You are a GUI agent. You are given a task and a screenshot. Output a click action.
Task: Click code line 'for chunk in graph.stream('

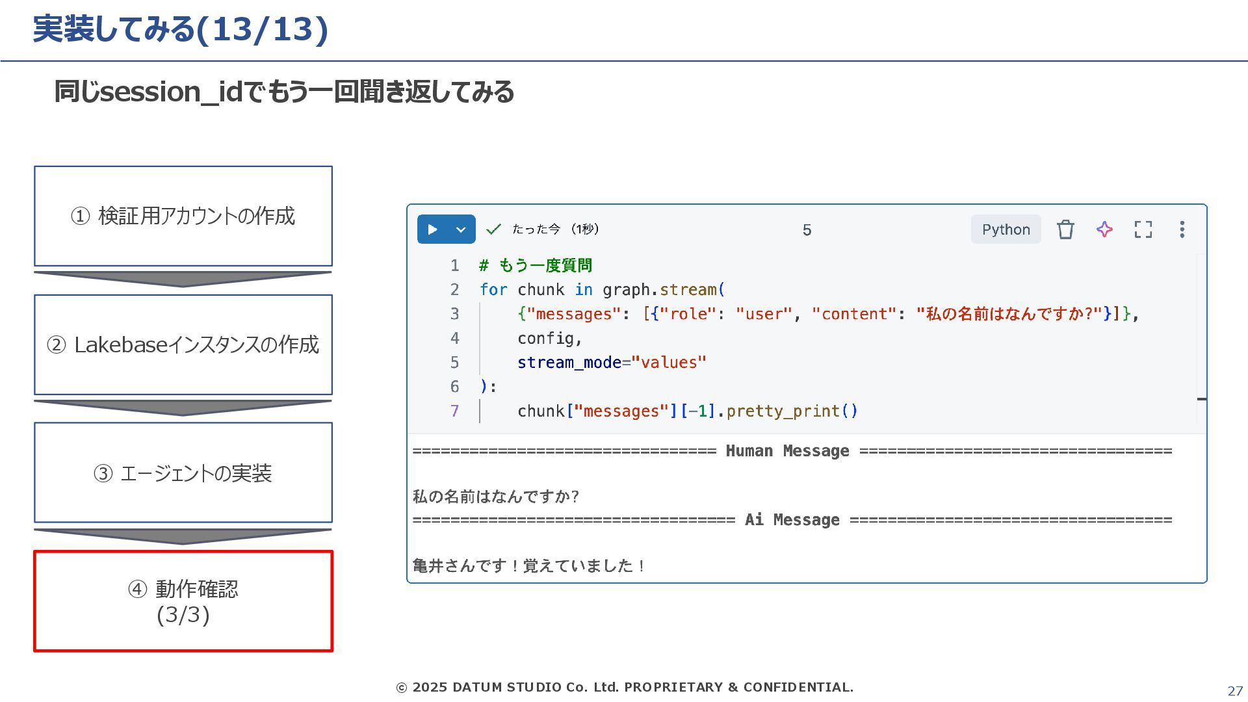pos(602,289)
